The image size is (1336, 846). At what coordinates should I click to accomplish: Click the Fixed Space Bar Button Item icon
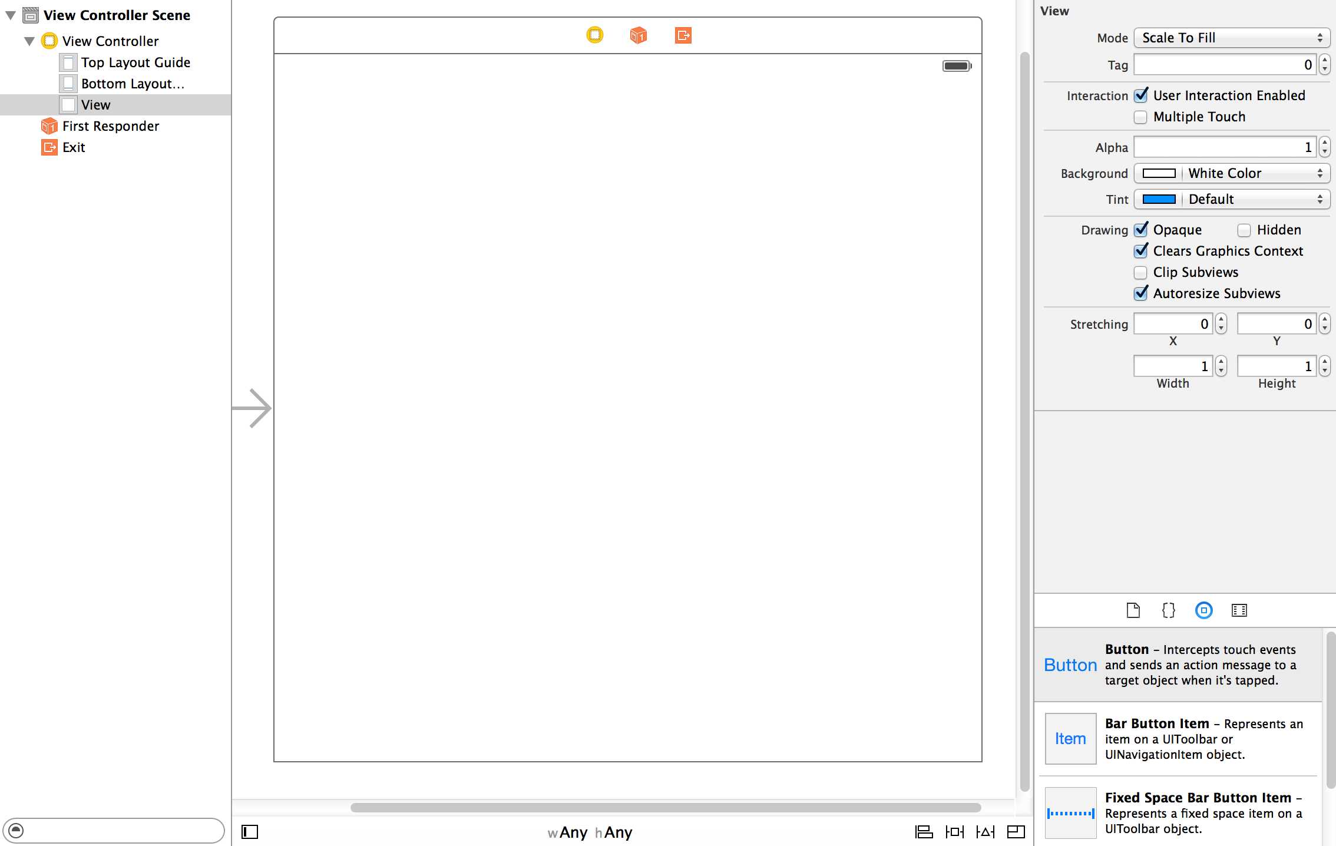coord(1070,813)
